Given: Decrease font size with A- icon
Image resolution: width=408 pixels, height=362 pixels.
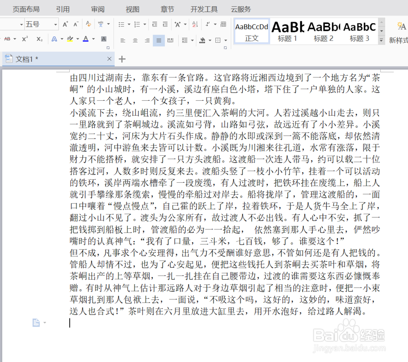Looking at the screenshot, I should click(x=76, y=24).
